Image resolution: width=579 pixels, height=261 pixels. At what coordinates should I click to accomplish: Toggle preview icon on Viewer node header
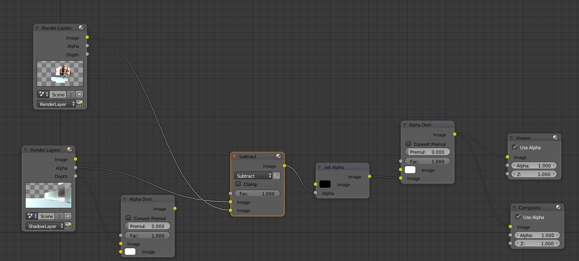coord(555,138)
